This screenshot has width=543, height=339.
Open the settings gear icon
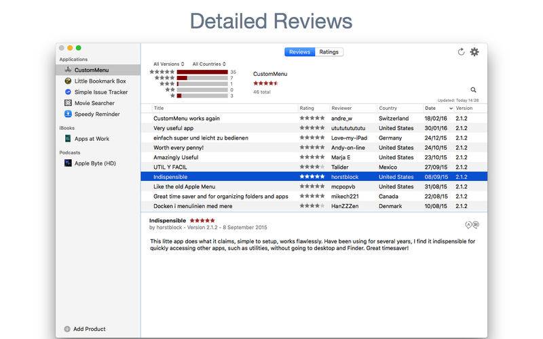point(474,52)
